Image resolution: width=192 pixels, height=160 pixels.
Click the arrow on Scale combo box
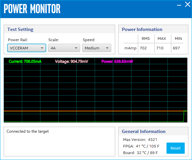click(76, 48)
